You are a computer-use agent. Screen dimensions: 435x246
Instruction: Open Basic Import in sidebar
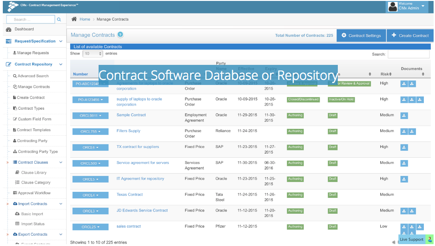coord(32,214)
